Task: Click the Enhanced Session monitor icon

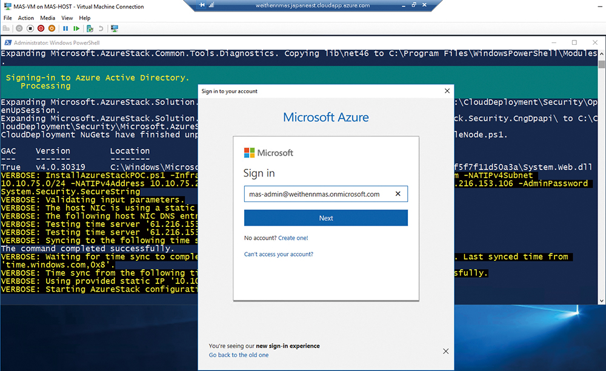Action: click(x=115, y=28)
